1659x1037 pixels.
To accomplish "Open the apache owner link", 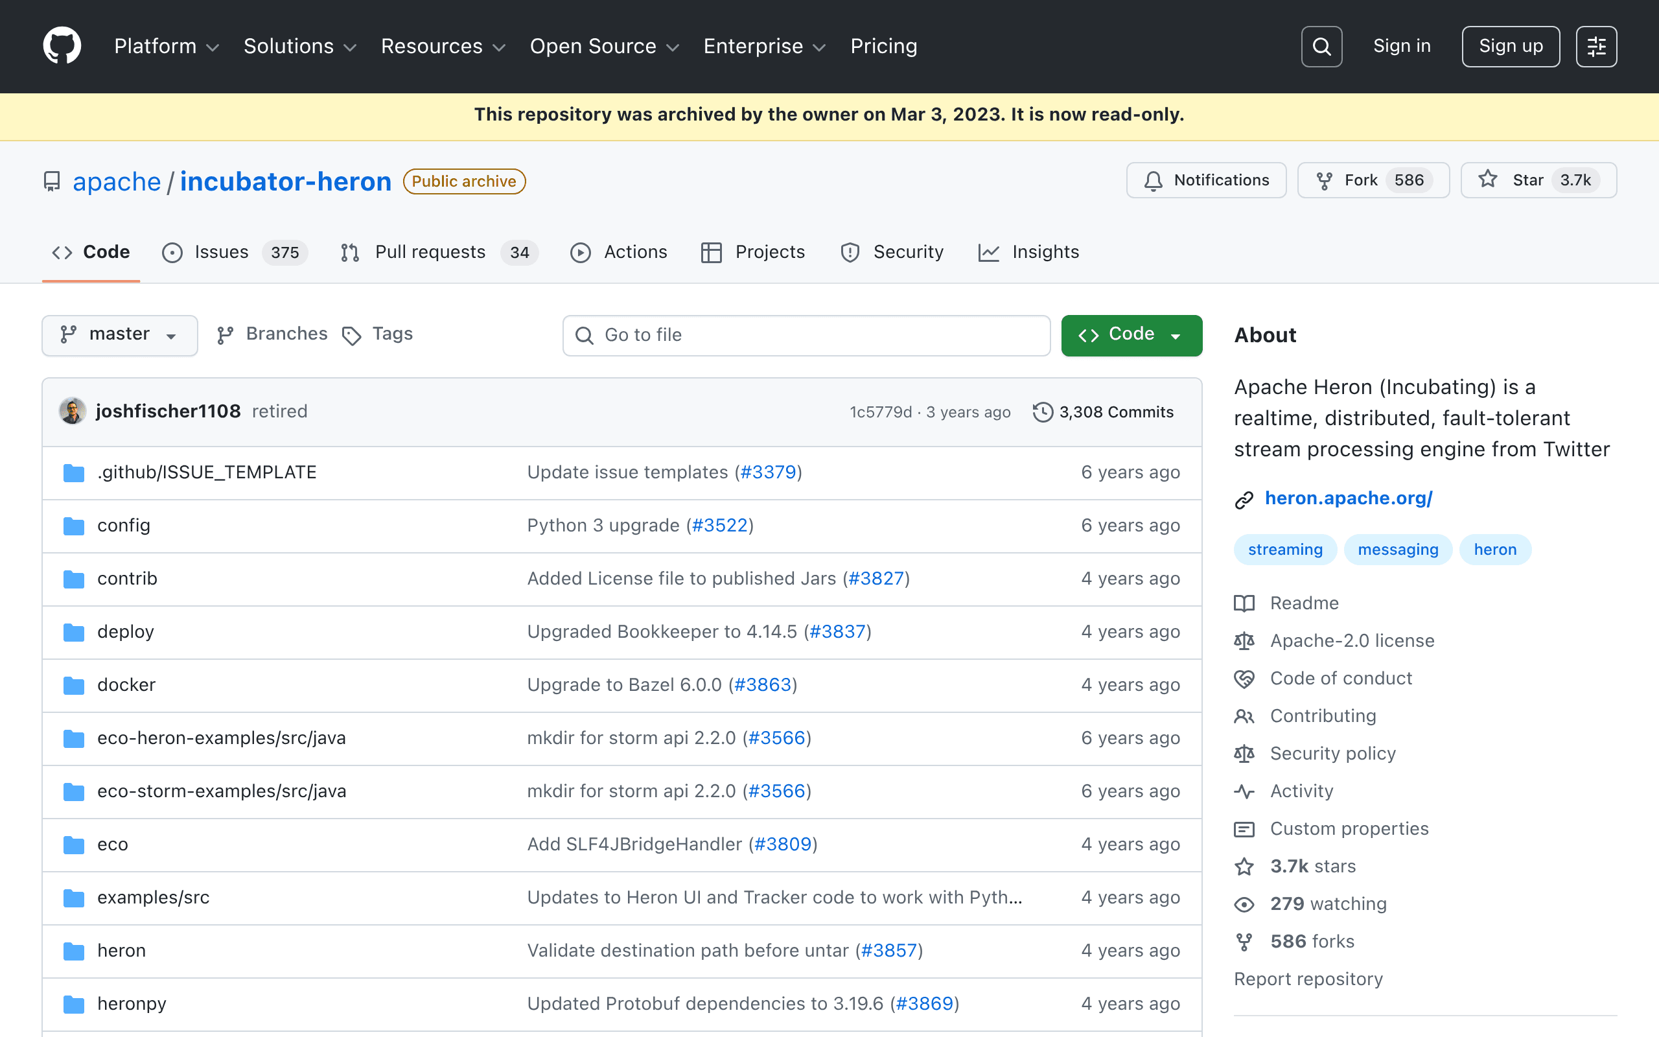I will 117,181.
